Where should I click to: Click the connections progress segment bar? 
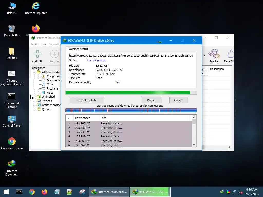(131, 110)
